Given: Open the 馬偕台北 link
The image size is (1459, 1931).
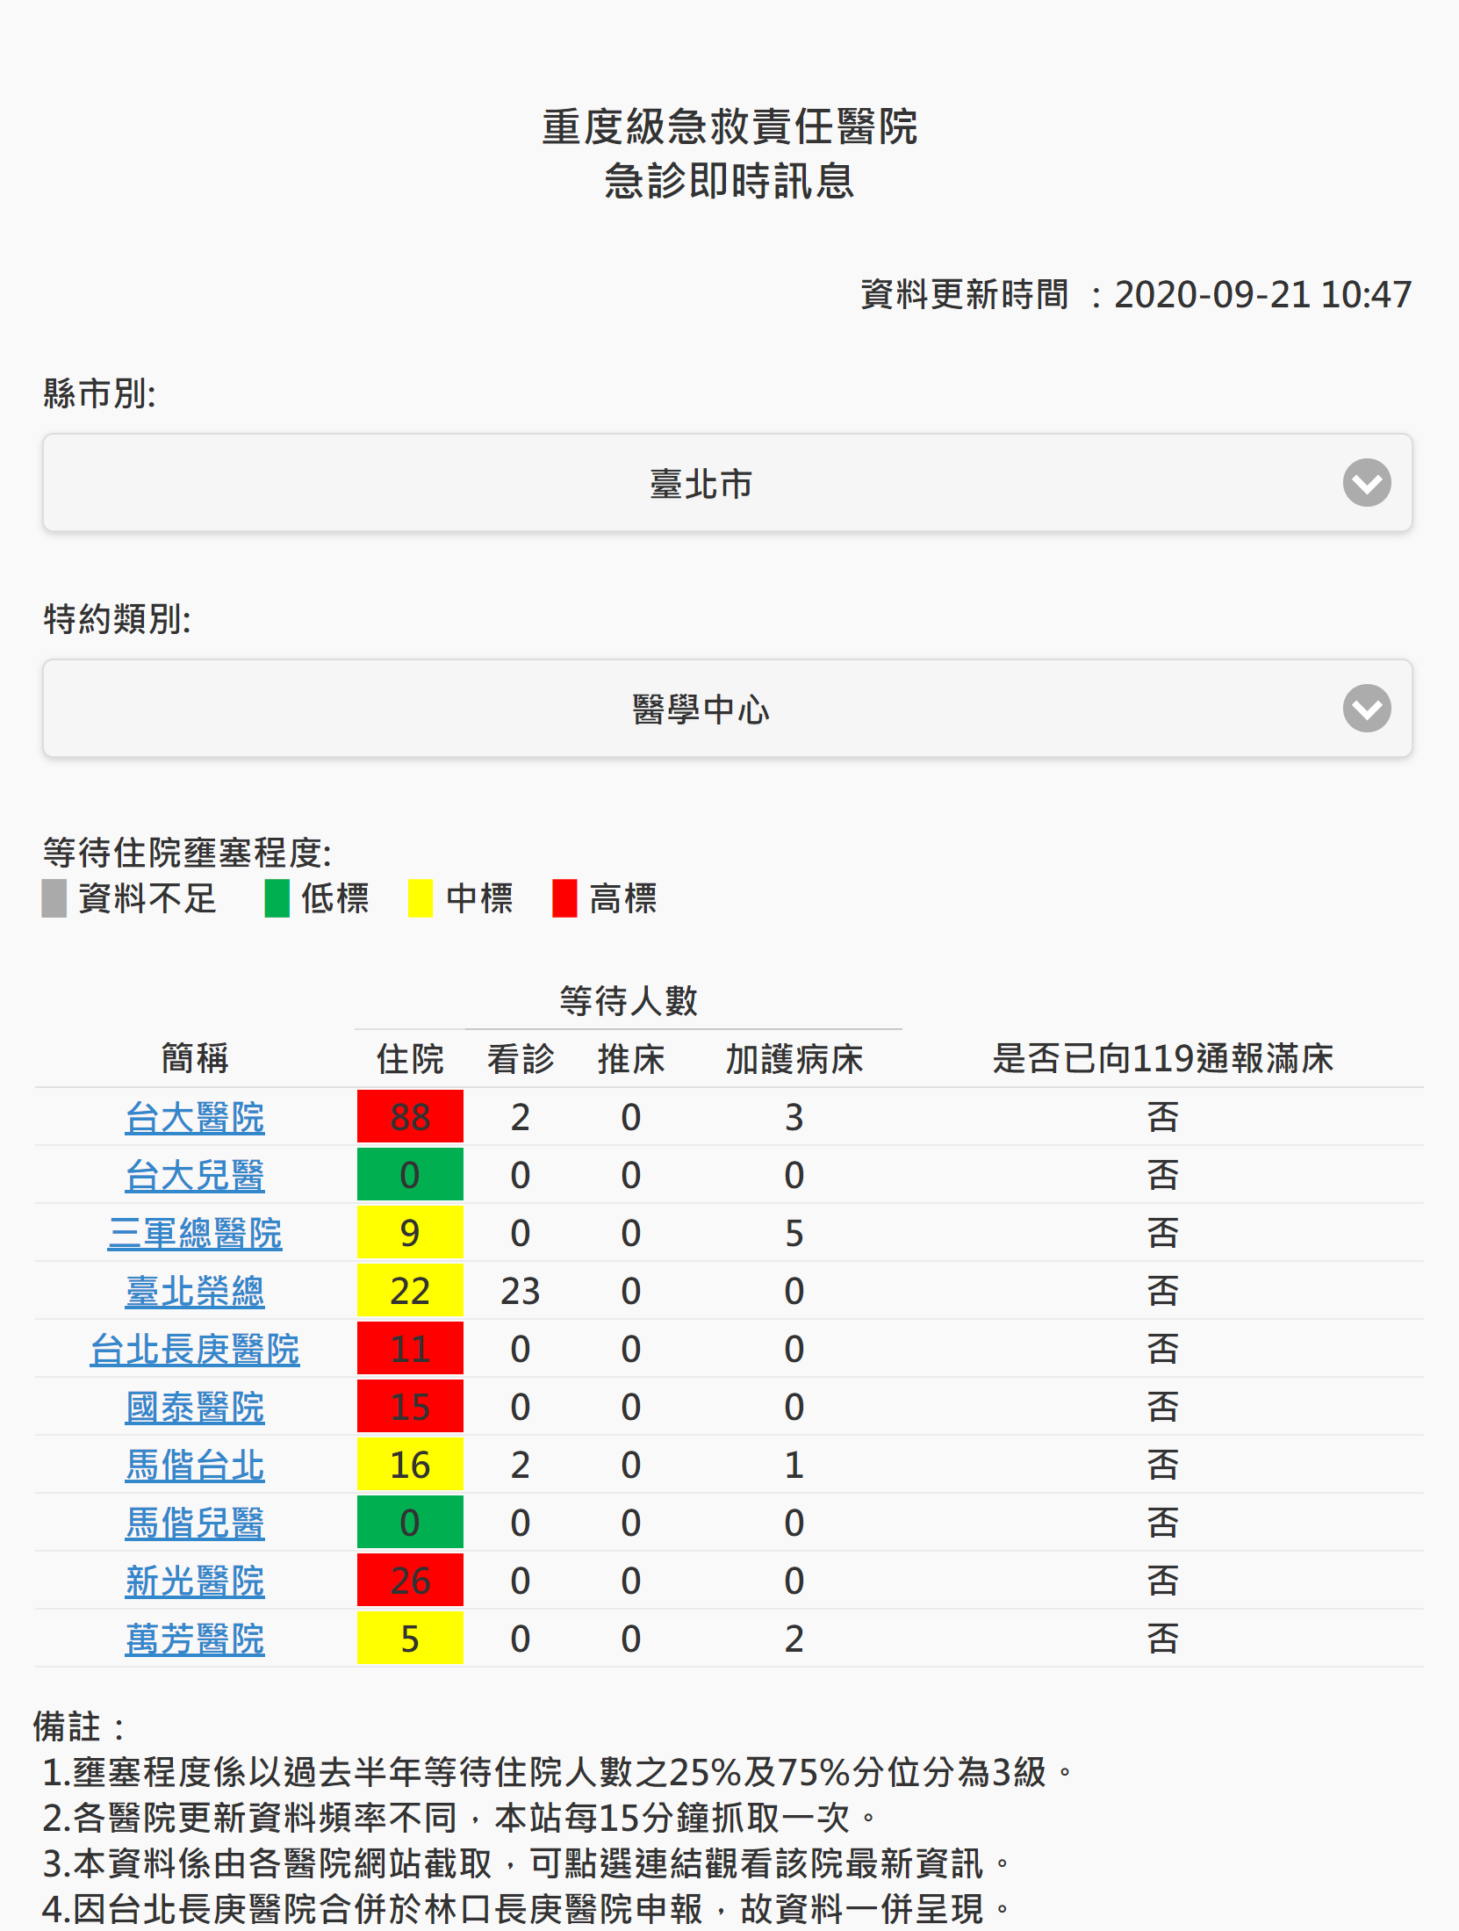Looking at the screenshot, I should [195, 1466].
